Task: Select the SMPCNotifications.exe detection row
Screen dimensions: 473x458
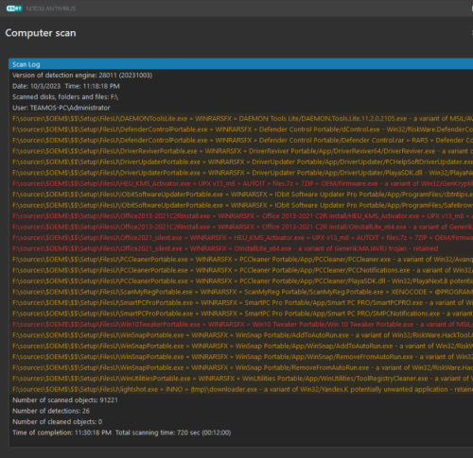Action: [x=241, y=314]
